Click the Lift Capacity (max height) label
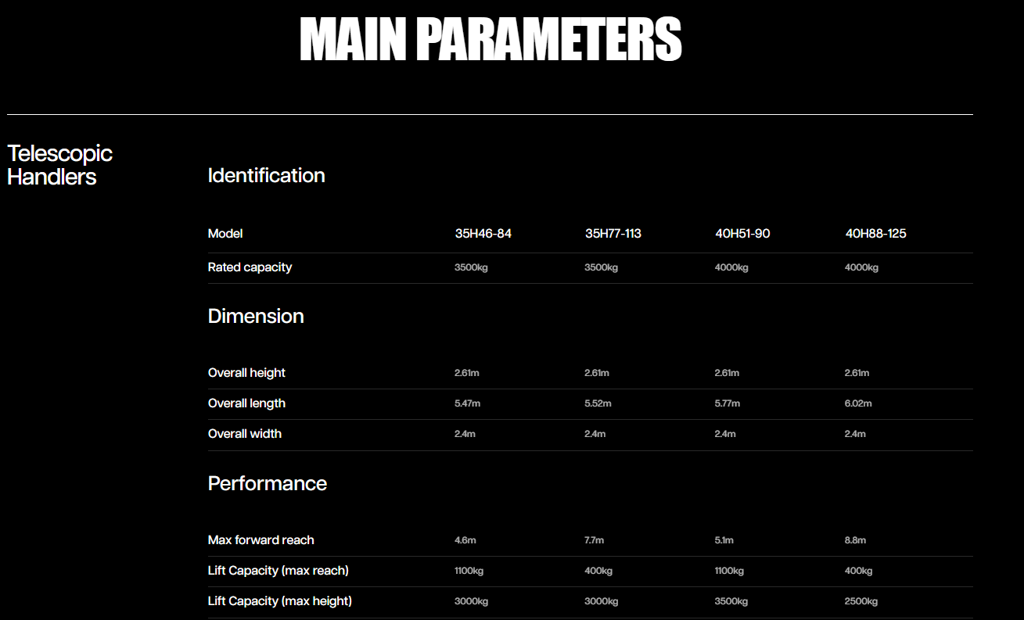The width and height of the screenshot is (1024, 620). [279, 601]
